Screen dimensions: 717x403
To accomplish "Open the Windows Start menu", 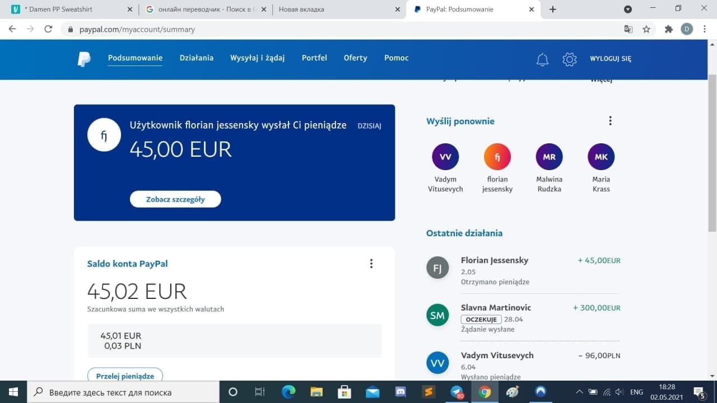I will click(13, 392).
